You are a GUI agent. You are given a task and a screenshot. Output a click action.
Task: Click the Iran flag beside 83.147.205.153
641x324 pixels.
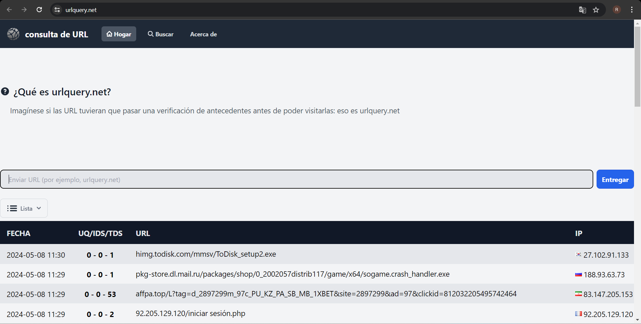pos(579,294)
